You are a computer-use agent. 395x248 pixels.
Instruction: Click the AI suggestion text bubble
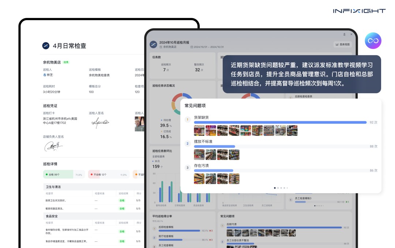coord(301,74)
